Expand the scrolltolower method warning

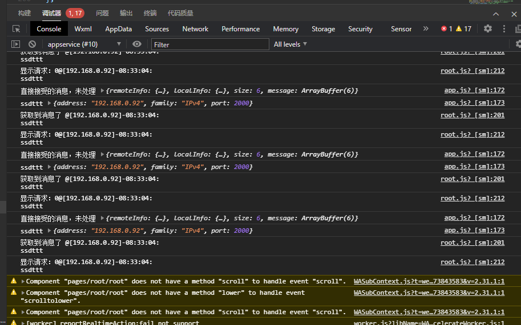[x=23, y=293]
